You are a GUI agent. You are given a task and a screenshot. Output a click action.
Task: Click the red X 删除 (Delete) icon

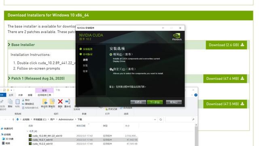coord(60,101)
